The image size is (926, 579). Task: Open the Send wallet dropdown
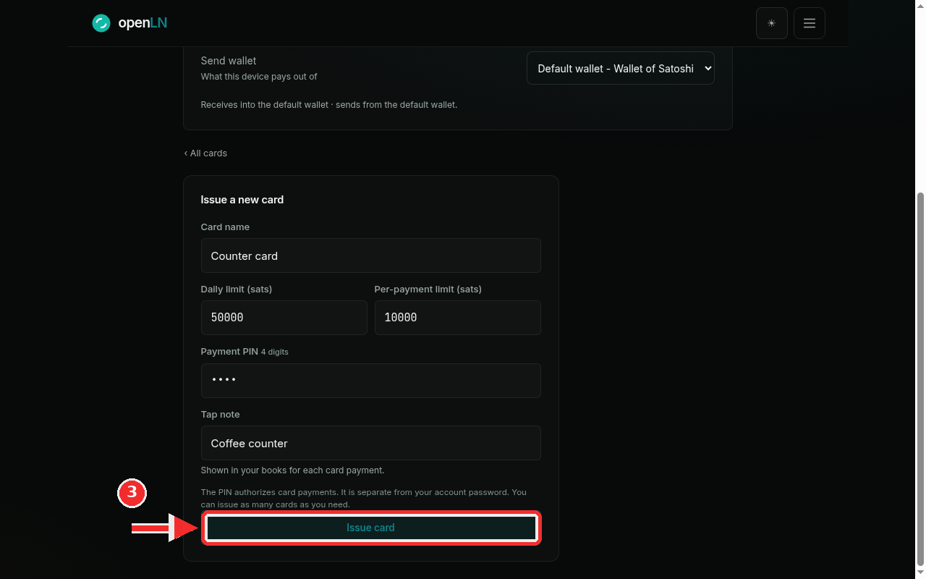[621, 68]
